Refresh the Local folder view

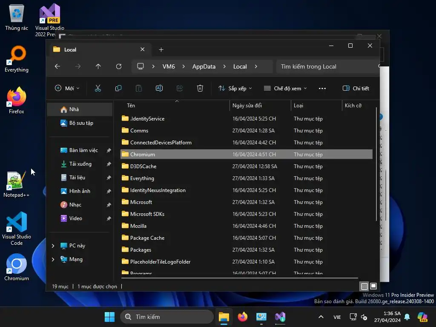[119, 66]
